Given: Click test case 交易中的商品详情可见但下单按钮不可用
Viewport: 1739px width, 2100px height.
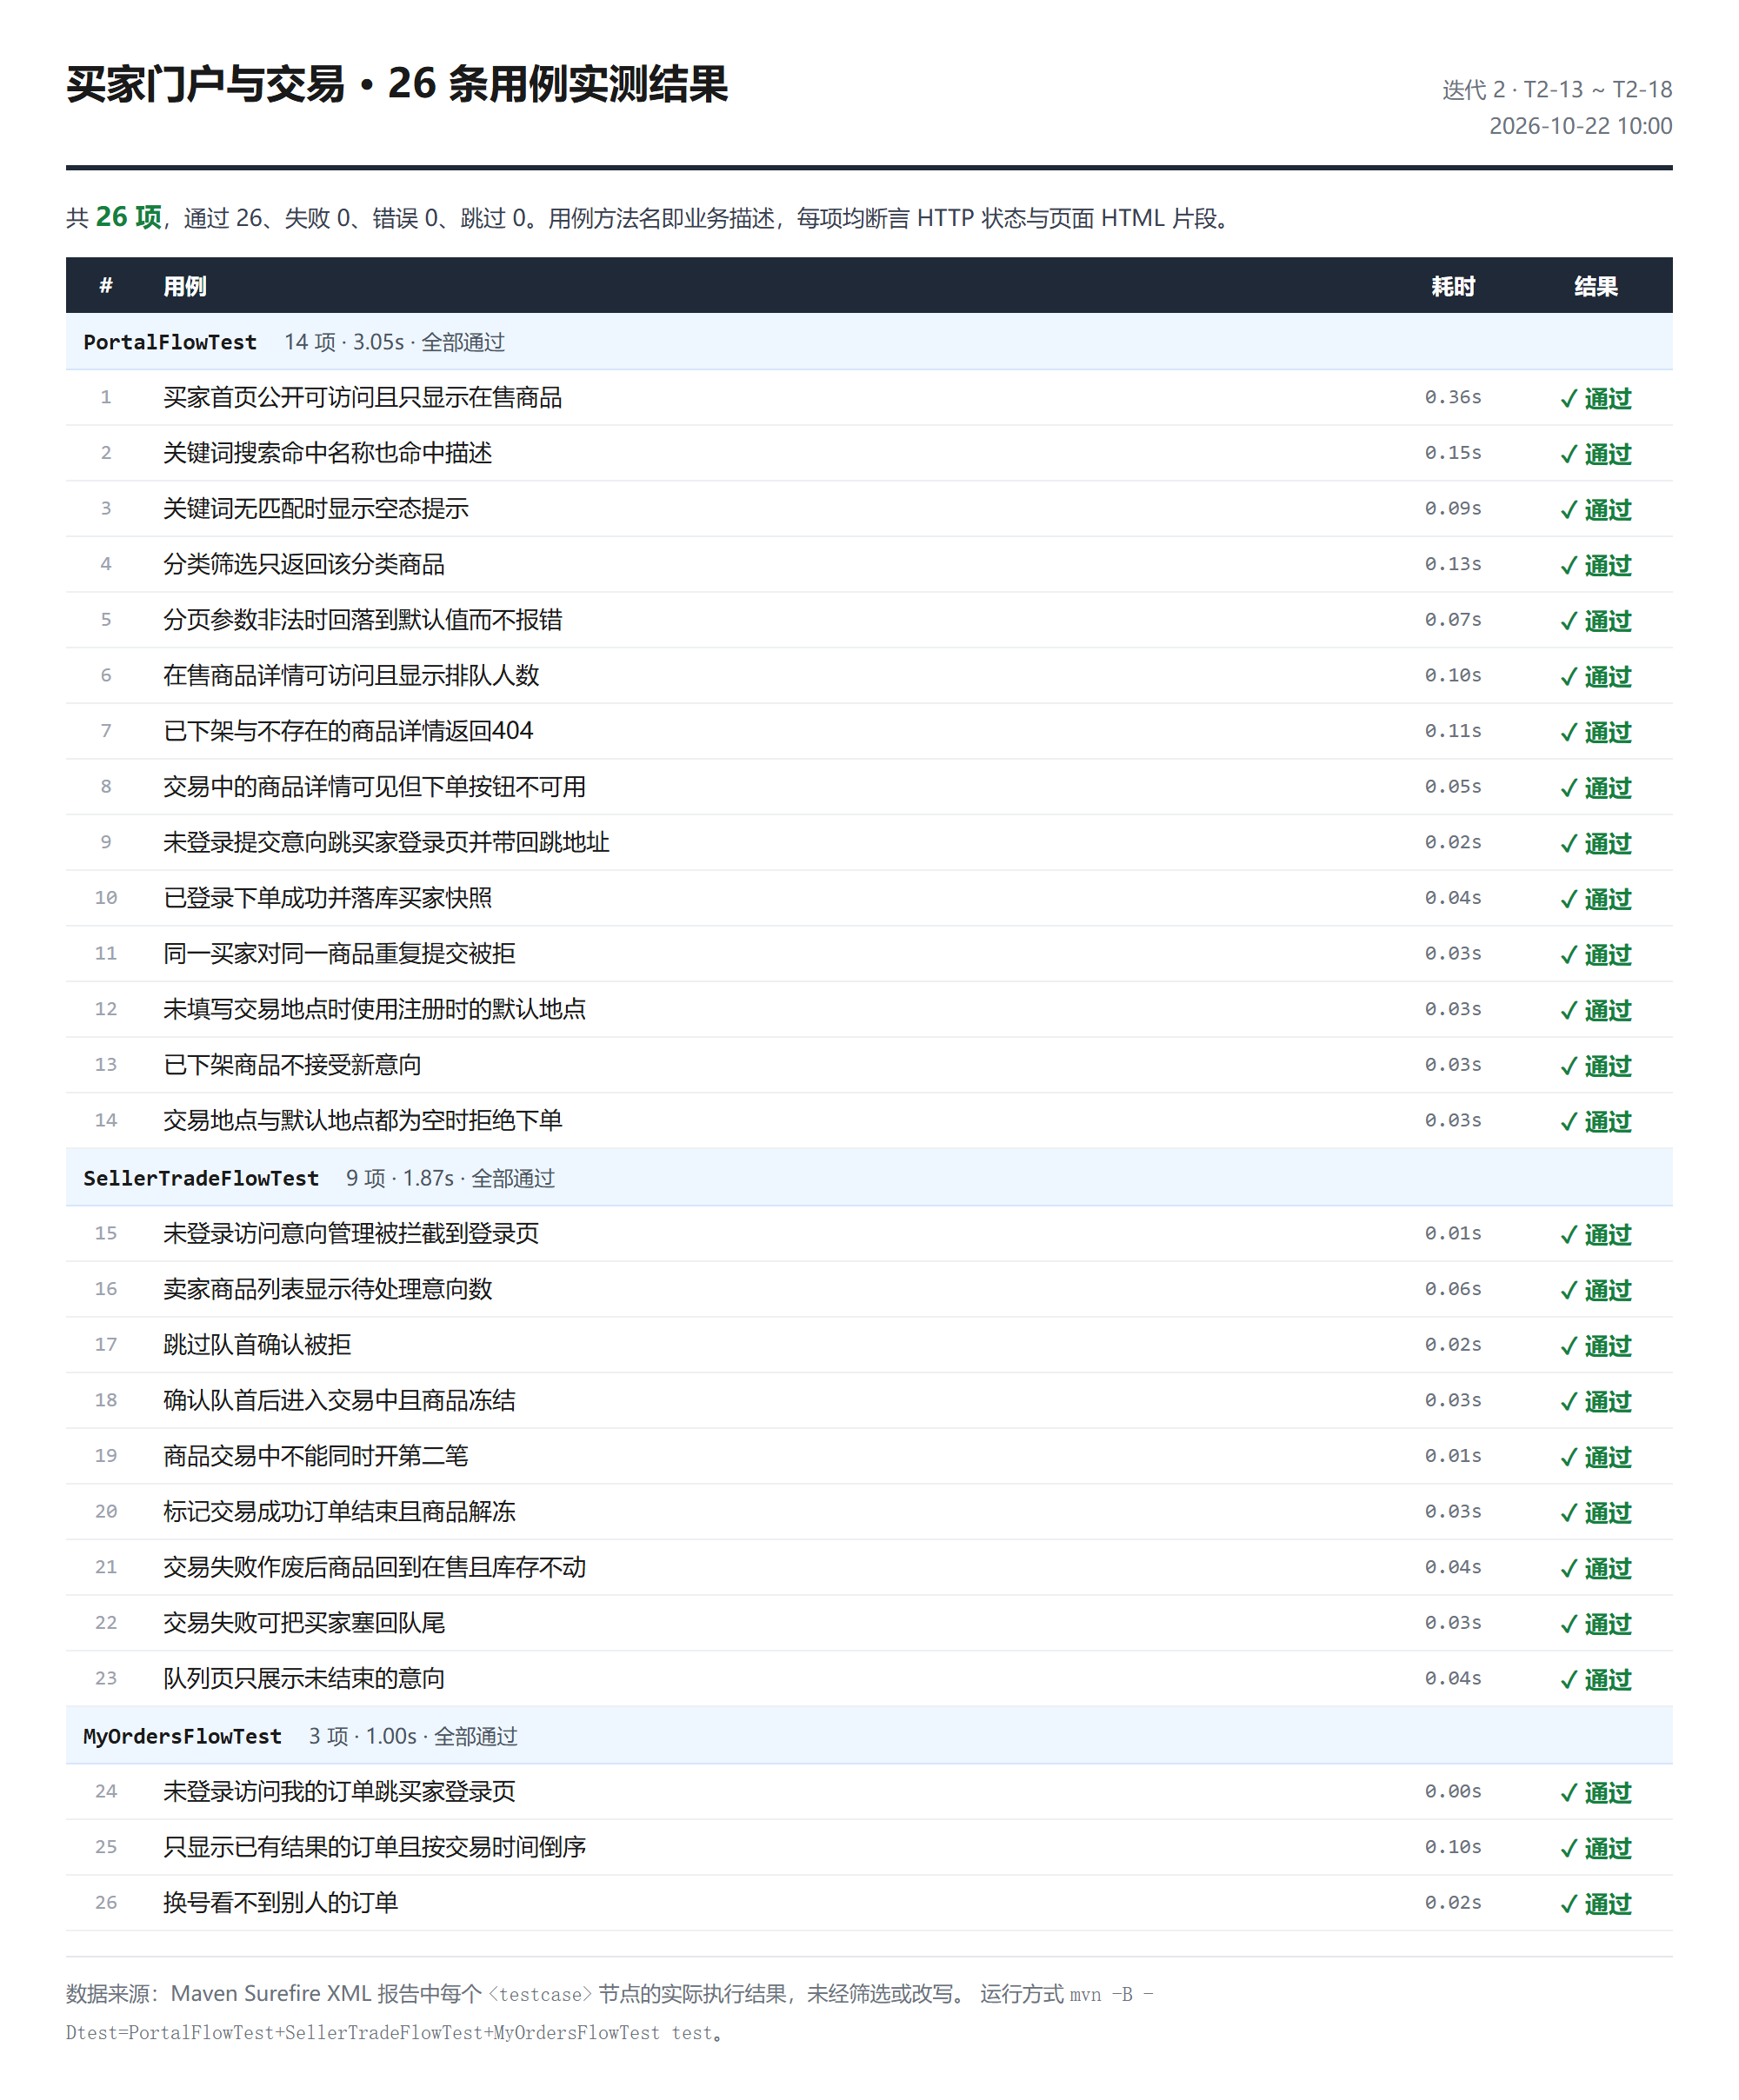Looking at the screenshot, I should pos(374,787).
